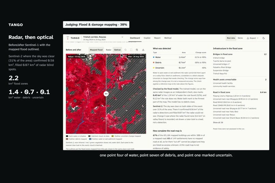This screenshot has width=275, height=183.
Task: Click 'Unnamed road near Shanti Bazar' entry
Action: (236, 118)
